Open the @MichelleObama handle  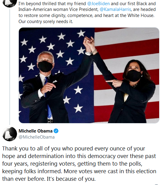tap(37, 137)
